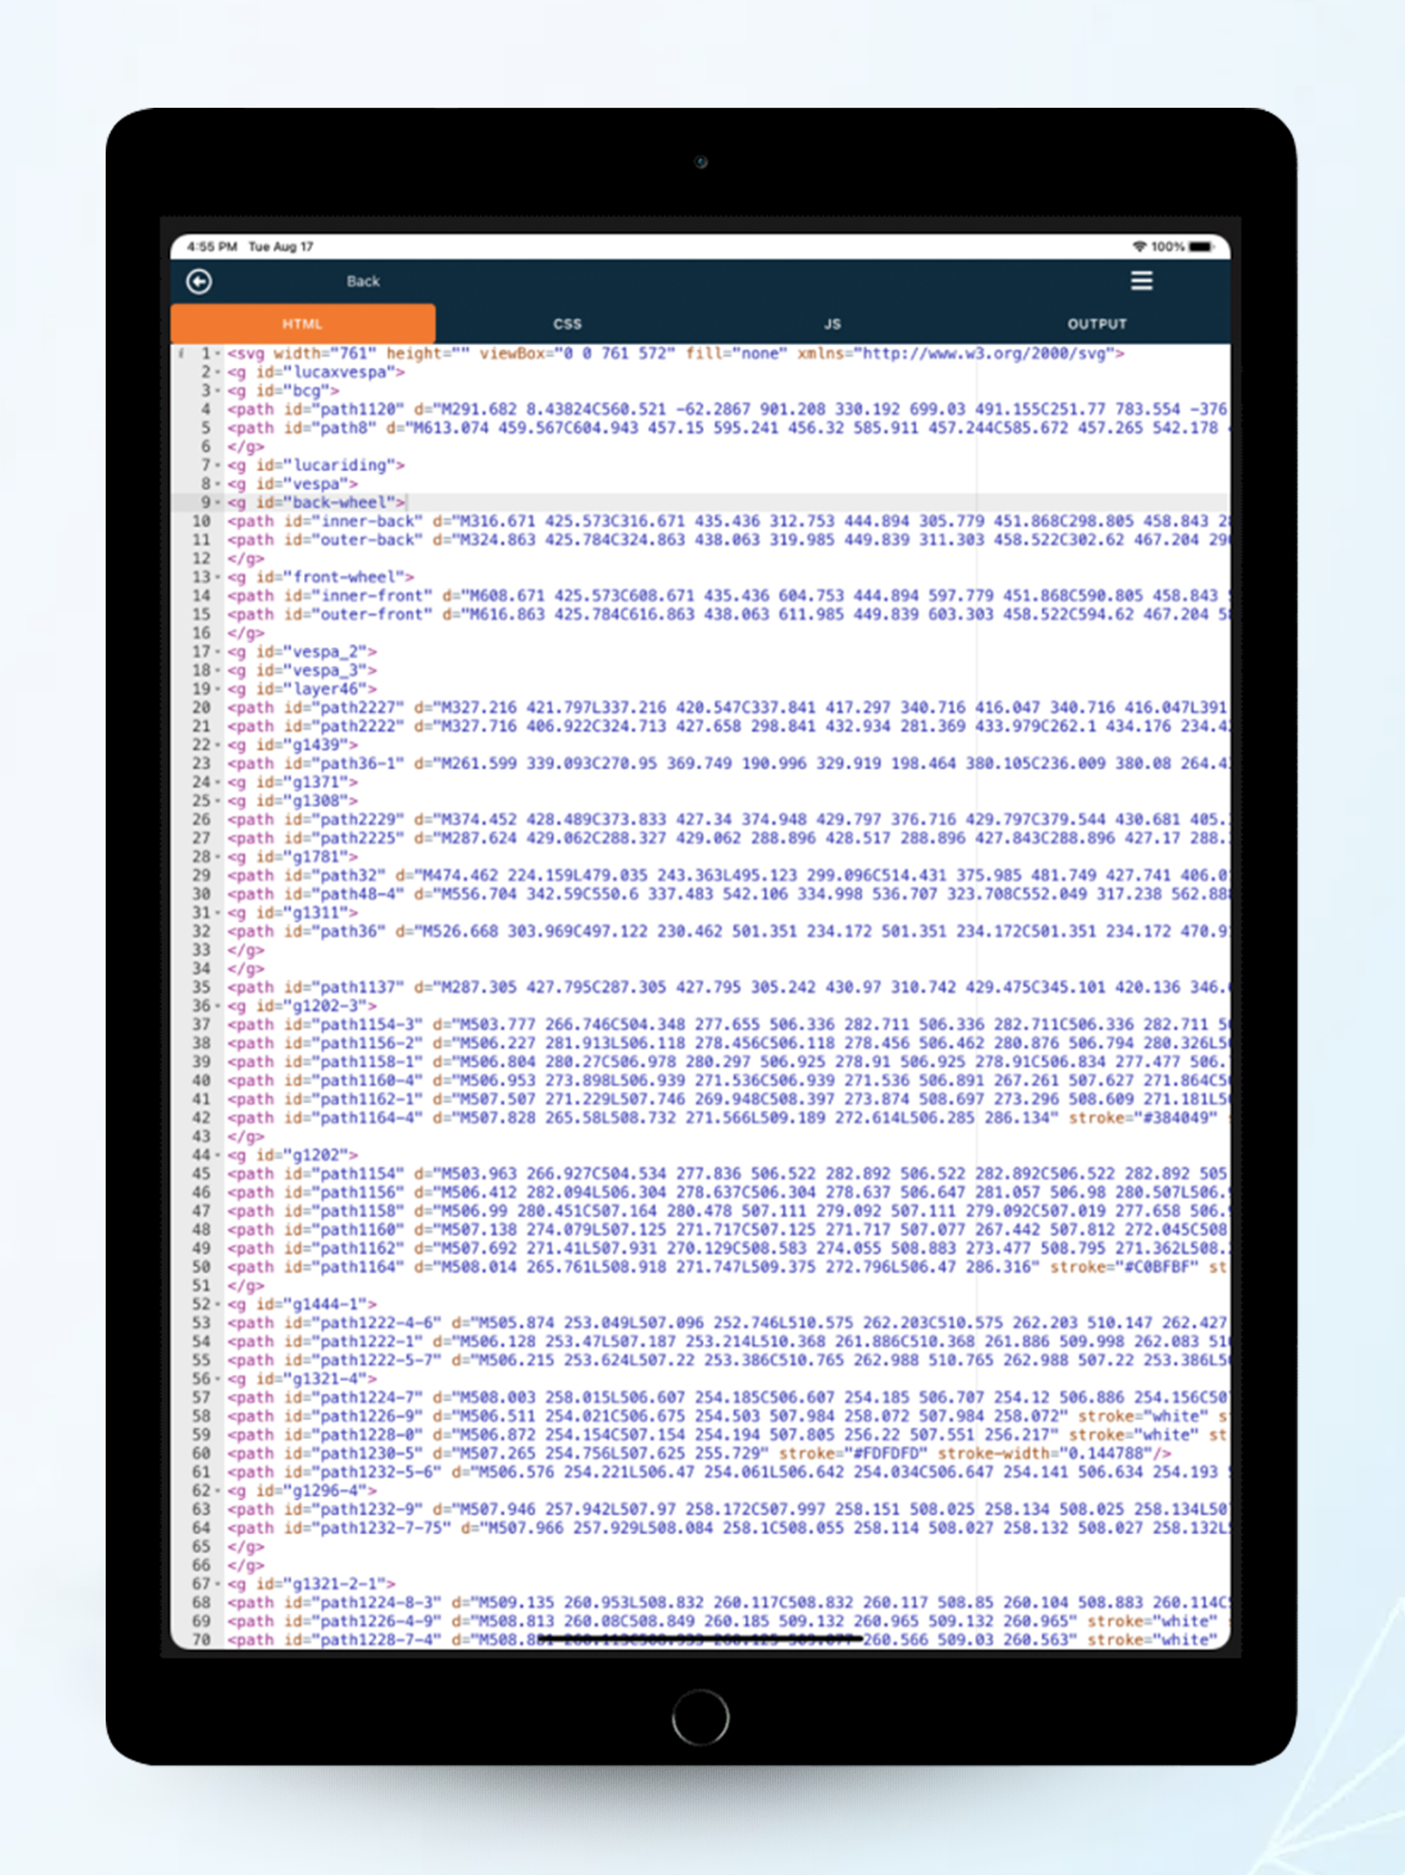Screen dimensions: 1405x1875
Task: Collapse group g1321-4 on line 56
Action: point(217,1378)
